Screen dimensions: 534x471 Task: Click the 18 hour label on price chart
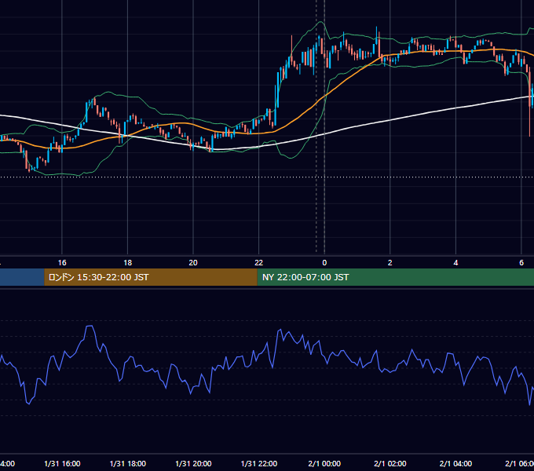click(128, 263)
